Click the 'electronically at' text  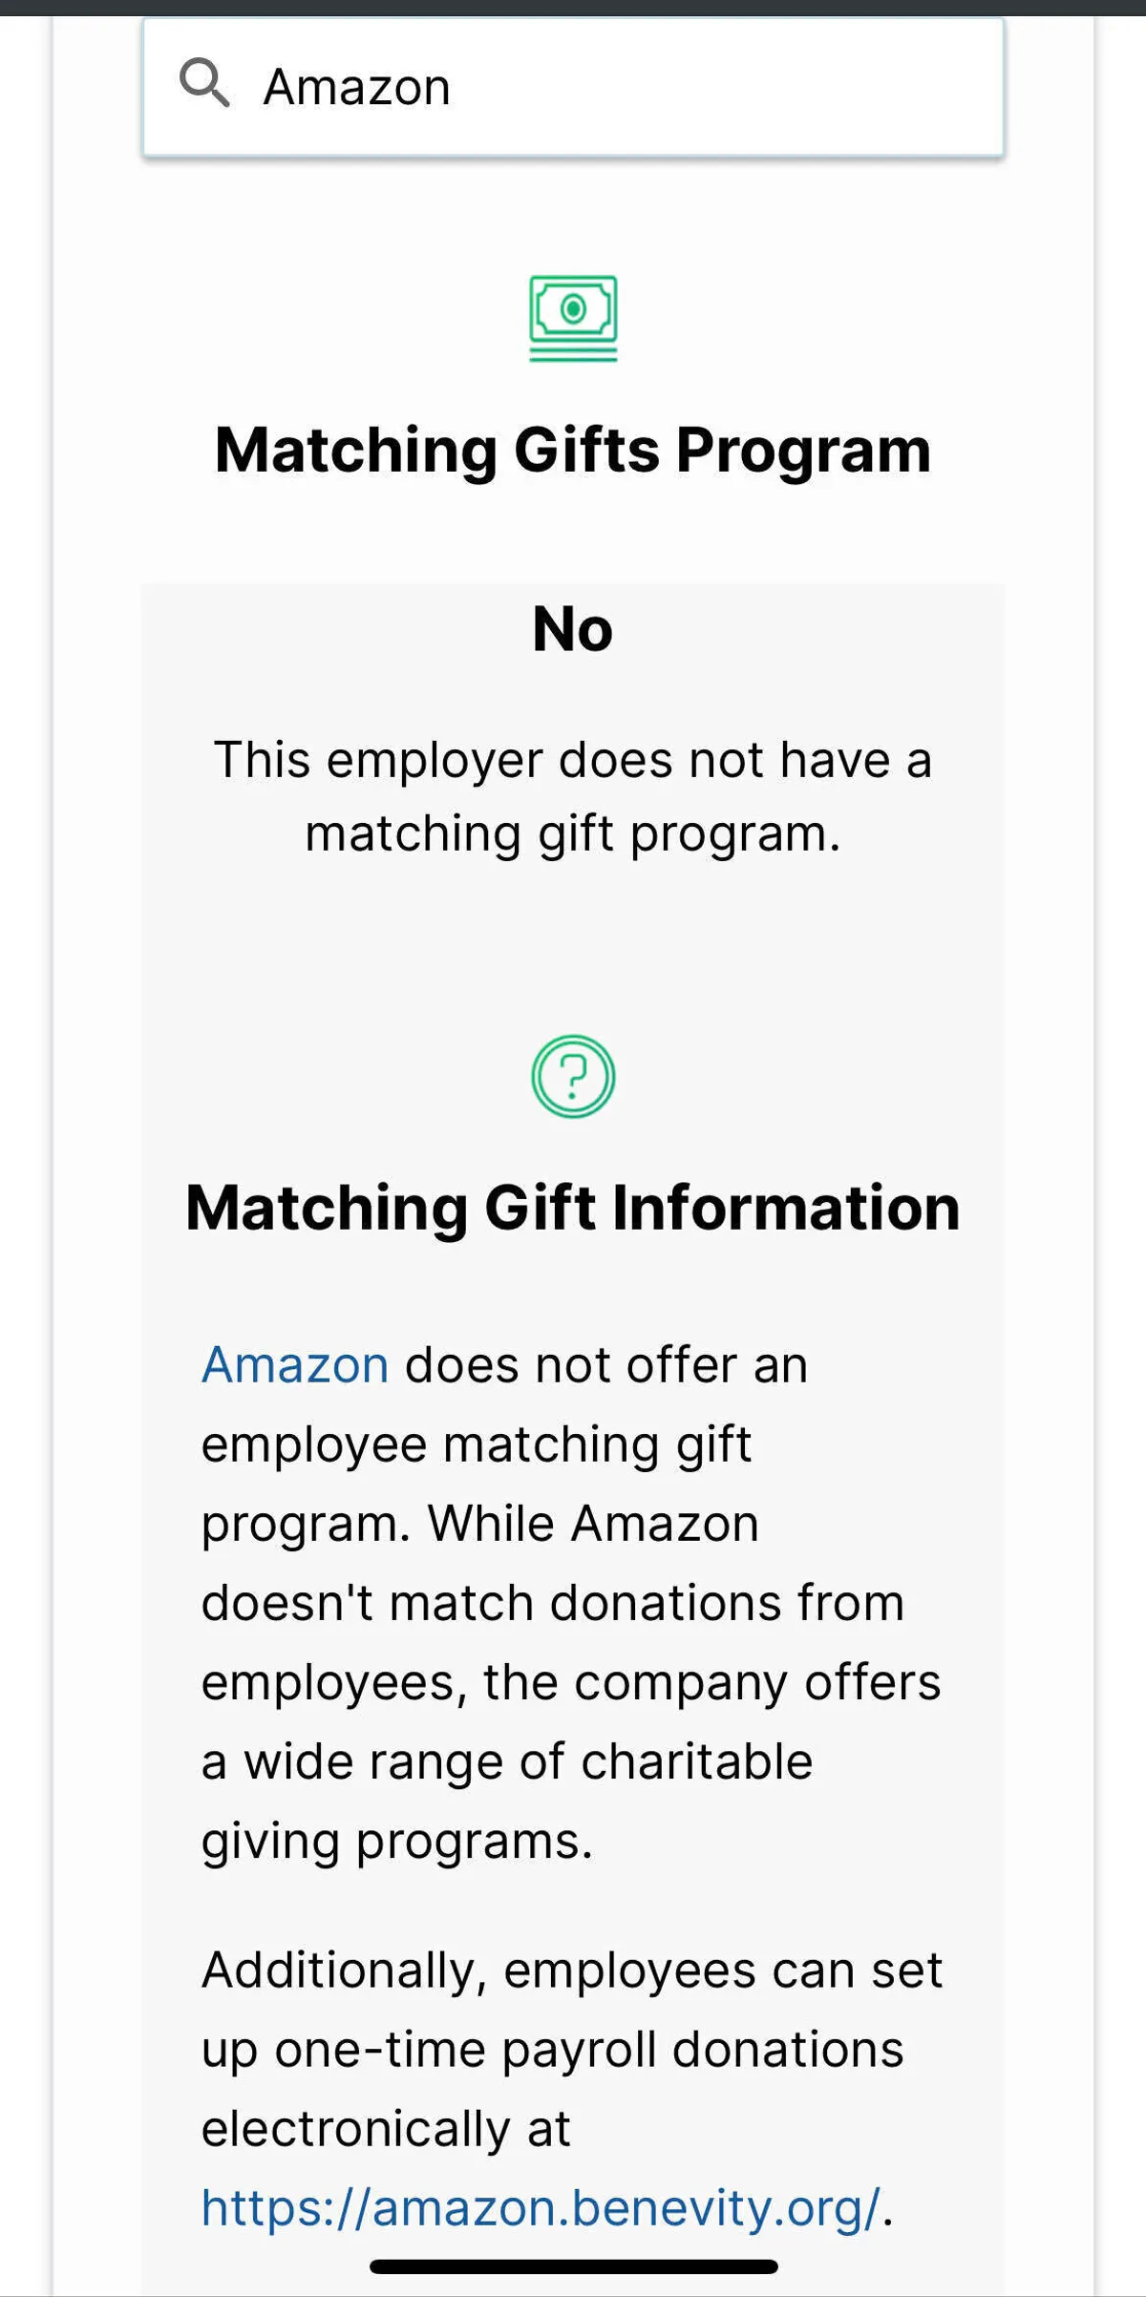click(386, 2128)
